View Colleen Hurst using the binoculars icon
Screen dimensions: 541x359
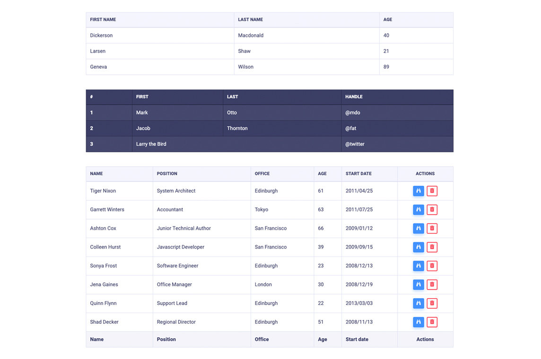click(418, 247)
